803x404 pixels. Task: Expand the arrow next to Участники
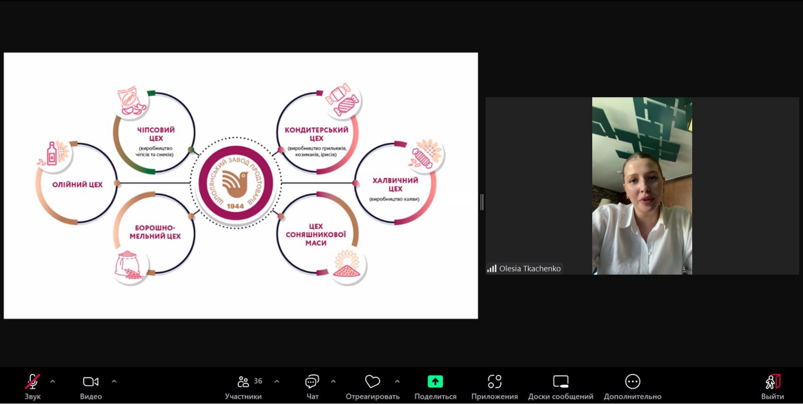[x=277, y=381]
